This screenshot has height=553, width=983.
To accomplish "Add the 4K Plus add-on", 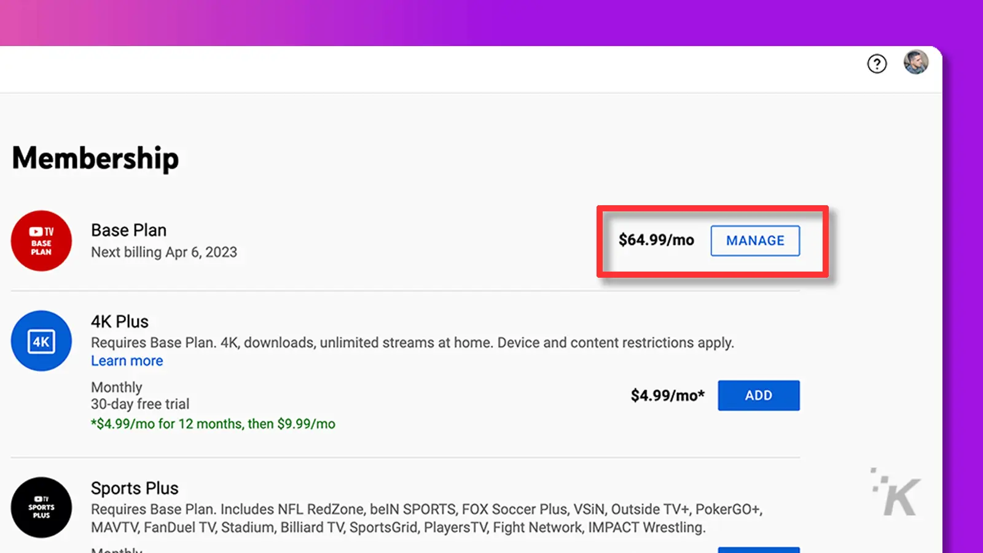I will click(759, 396).
